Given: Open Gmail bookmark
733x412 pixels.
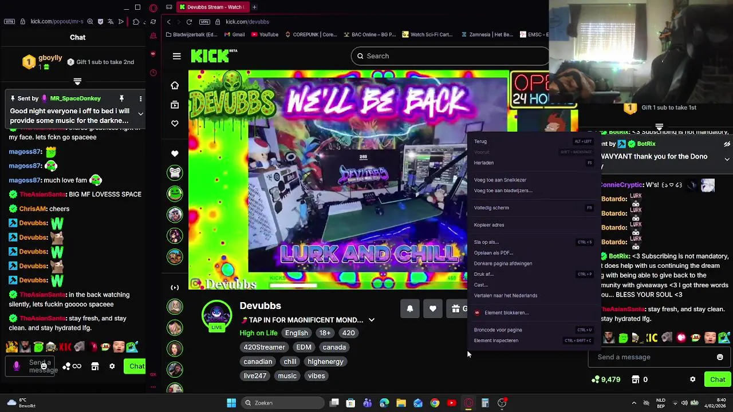Looking at the screenshot, I should (x=234, y=34).
